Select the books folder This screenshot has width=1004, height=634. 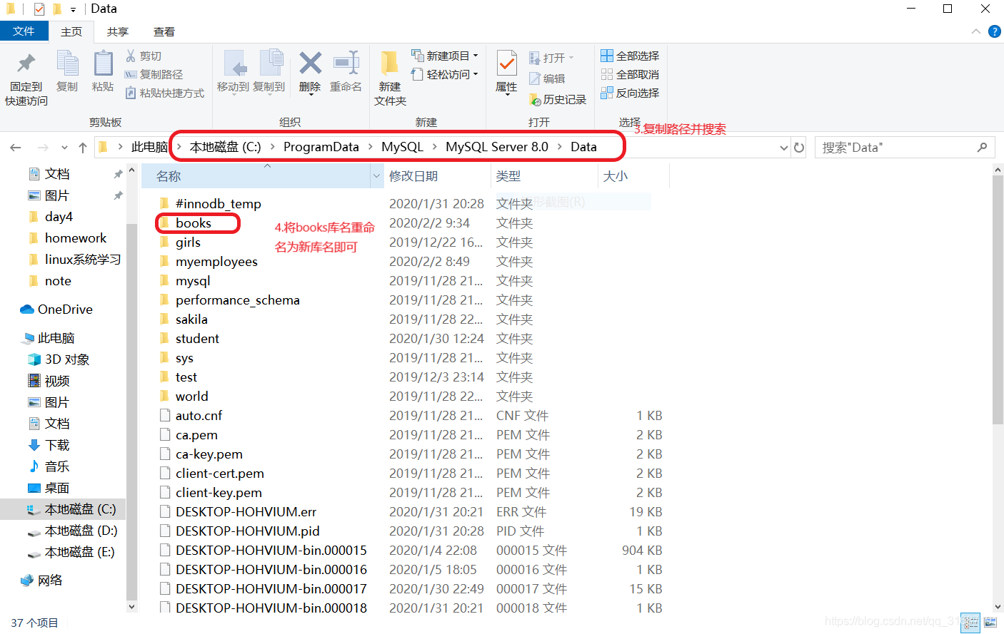point(194,223)
